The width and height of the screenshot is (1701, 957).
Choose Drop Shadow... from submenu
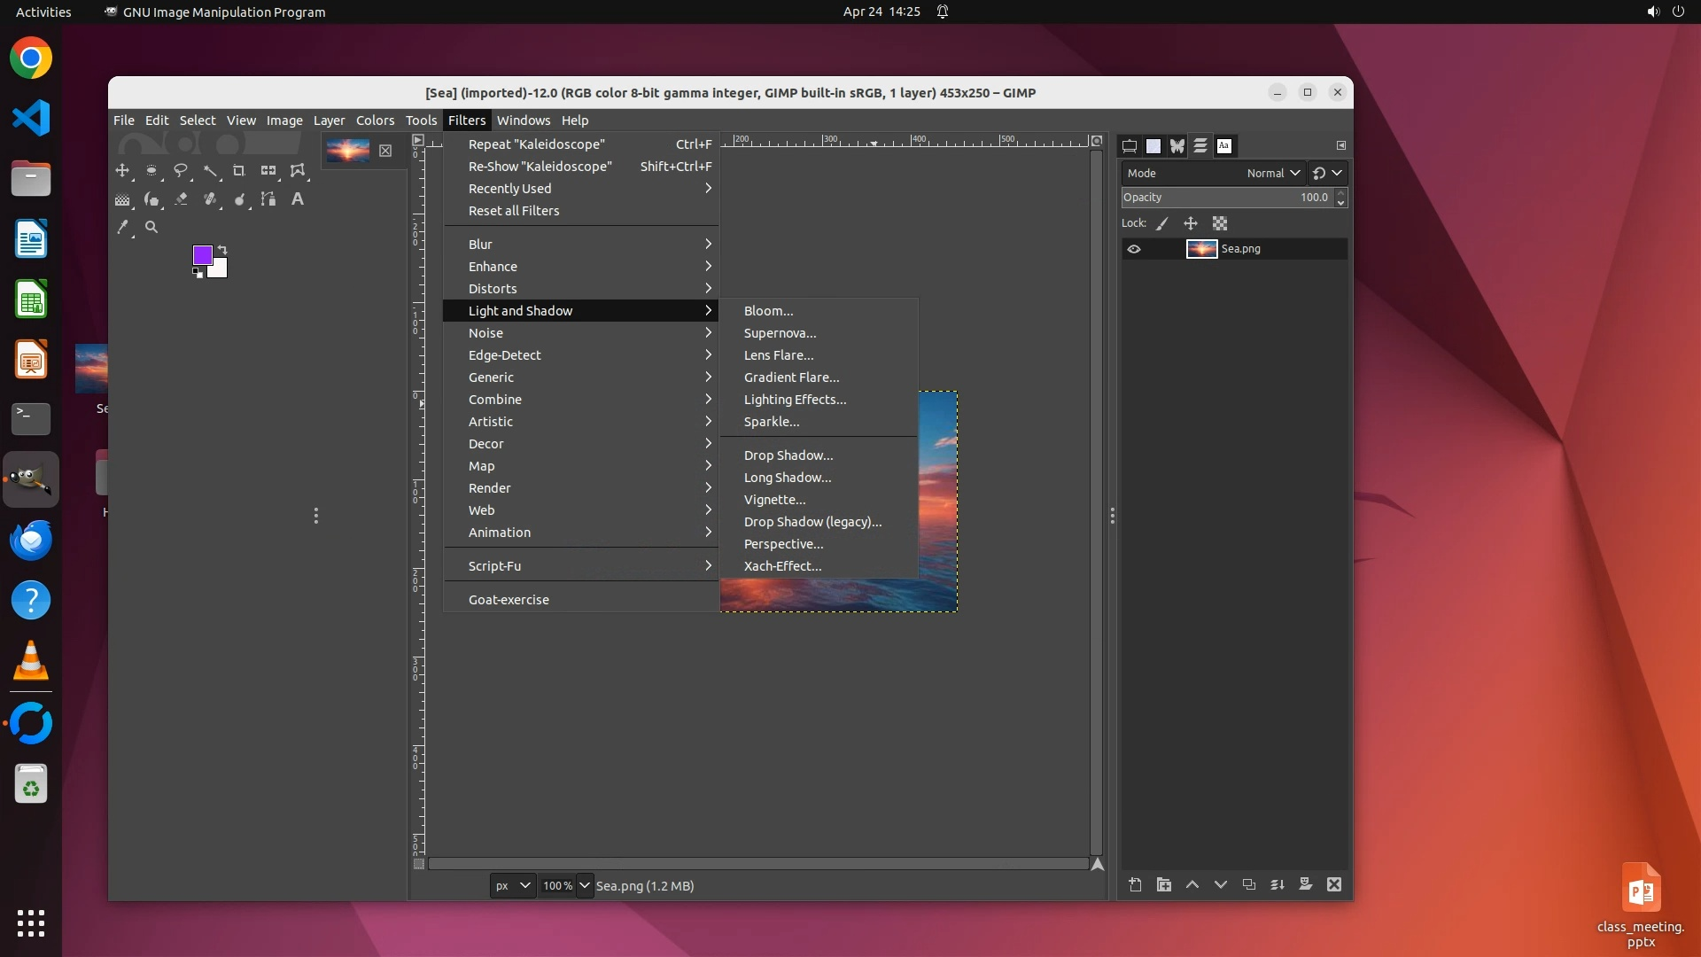click(788, 455)
